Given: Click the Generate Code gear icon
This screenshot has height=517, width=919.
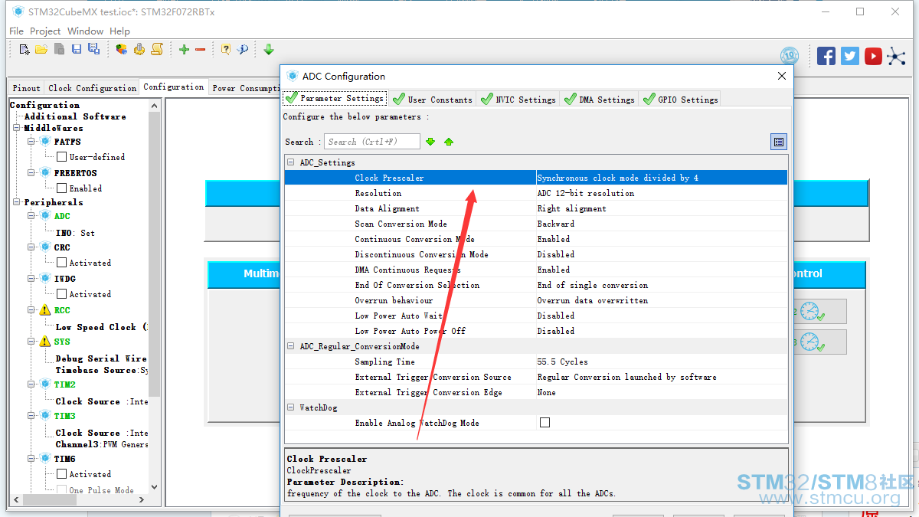Looking at the screenshot, I should click(x=139, y=49).
